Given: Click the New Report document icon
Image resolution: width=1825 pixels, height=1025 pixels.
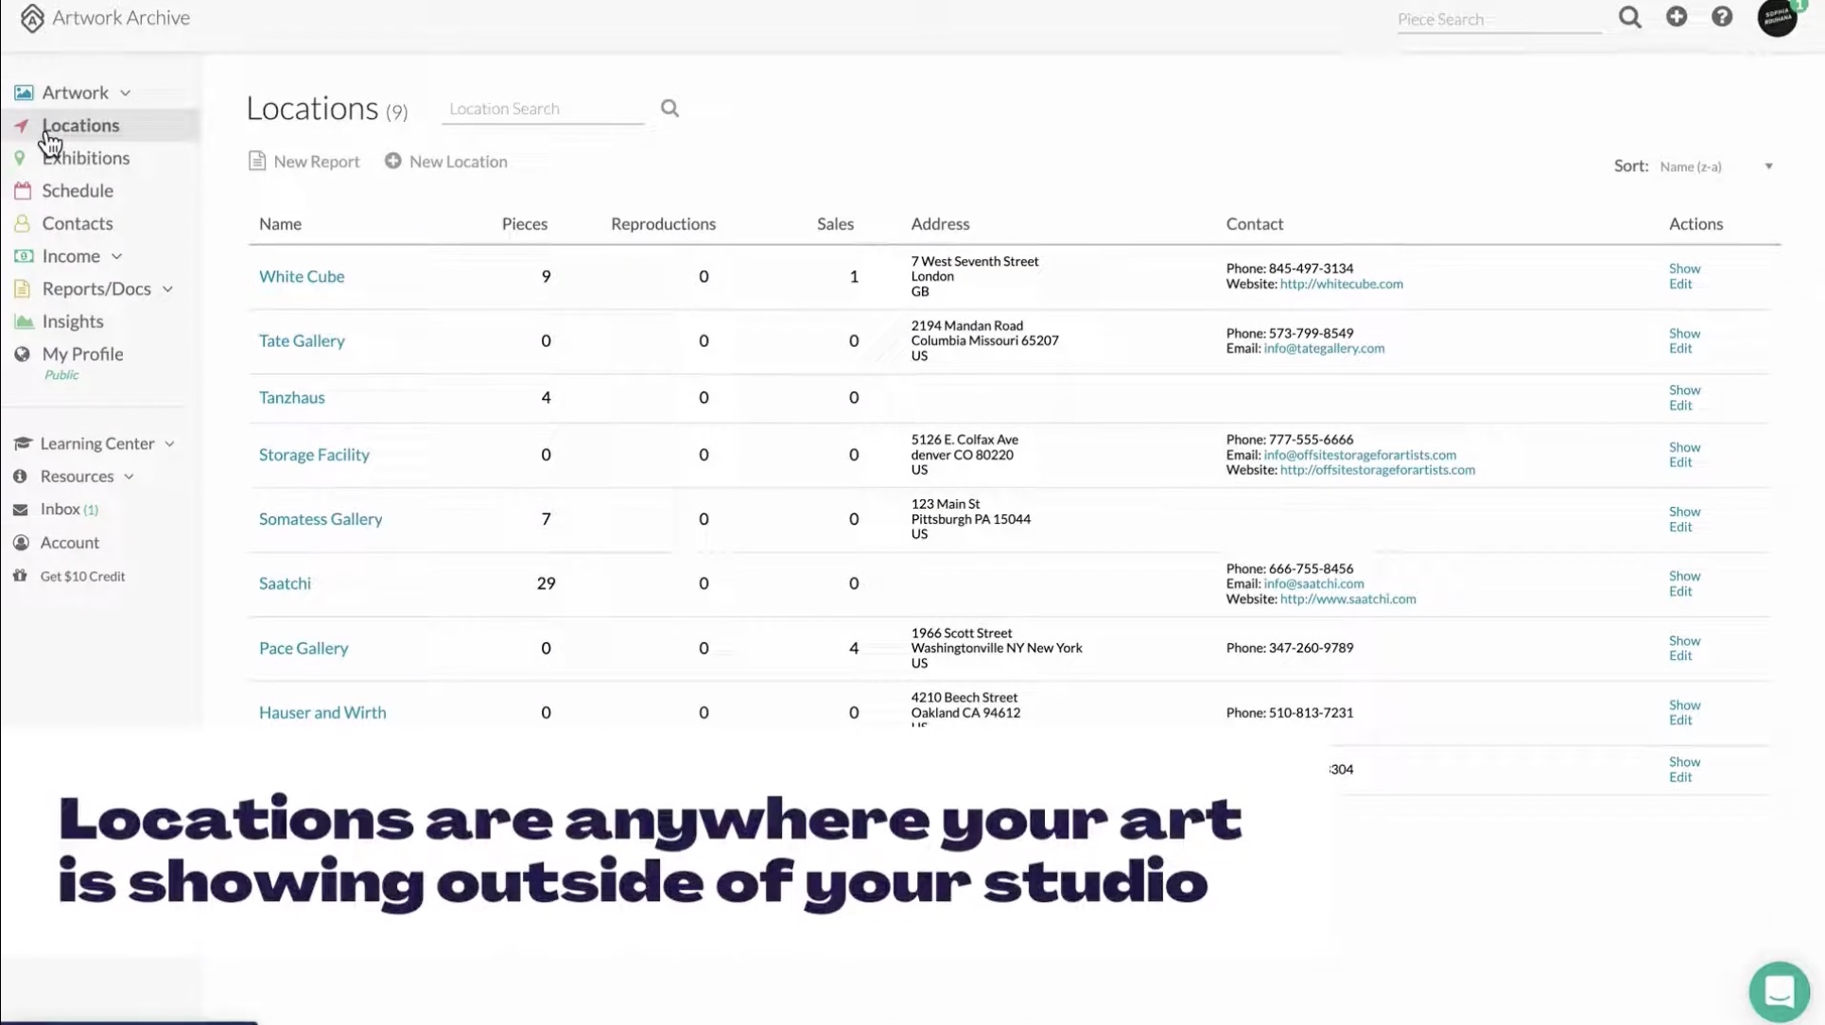Looking at the screenshot, I should click(256, 161).
